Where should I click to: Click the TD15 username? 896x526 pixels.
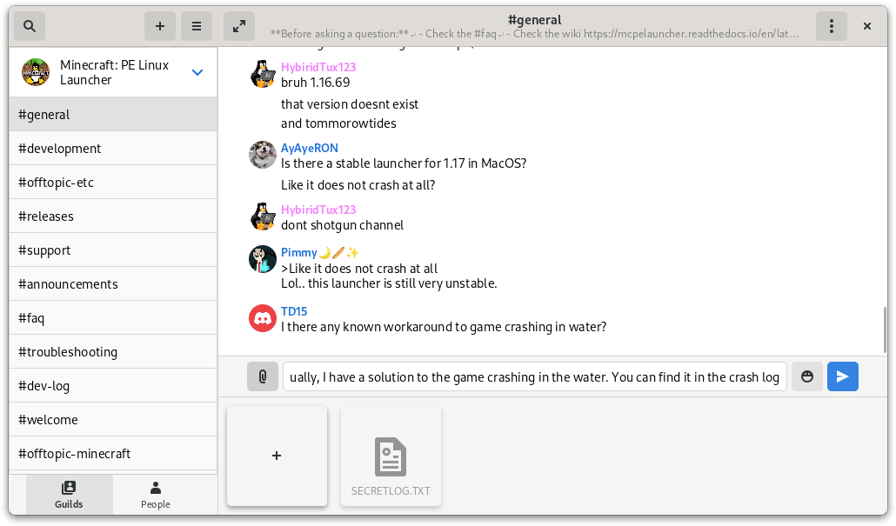click(294, 311)
